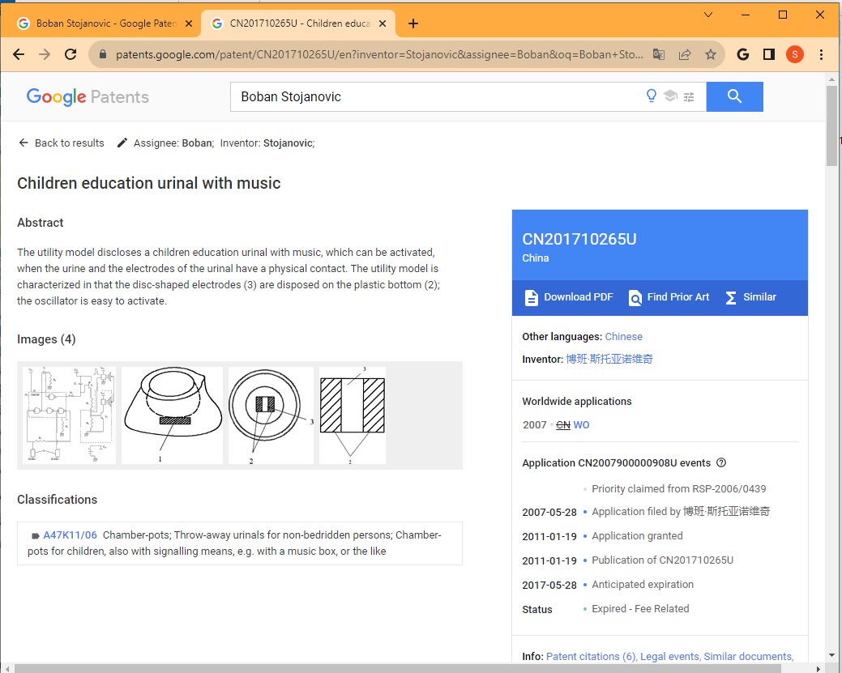
Task: Close the Boban Stojanovic tab
Action: coord(189,23)
